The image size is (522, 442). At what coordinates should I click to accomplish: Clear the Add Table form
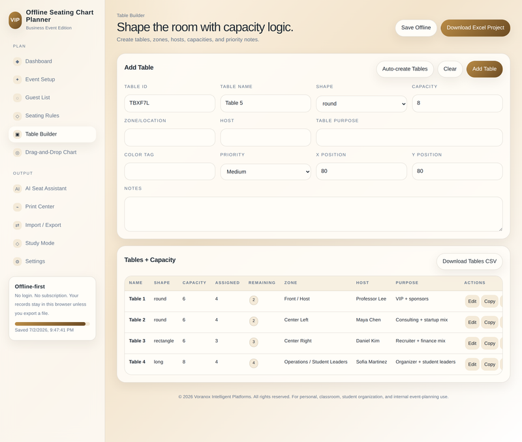450,69
